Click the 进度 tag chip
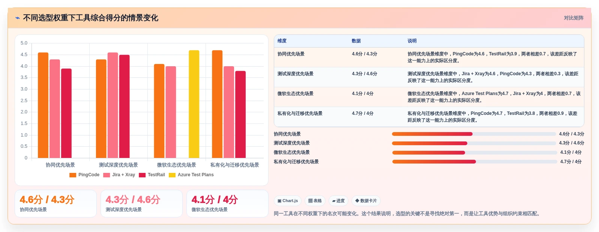Image resolution: width=599 pixels, height=232 pixels. point(338,201)
